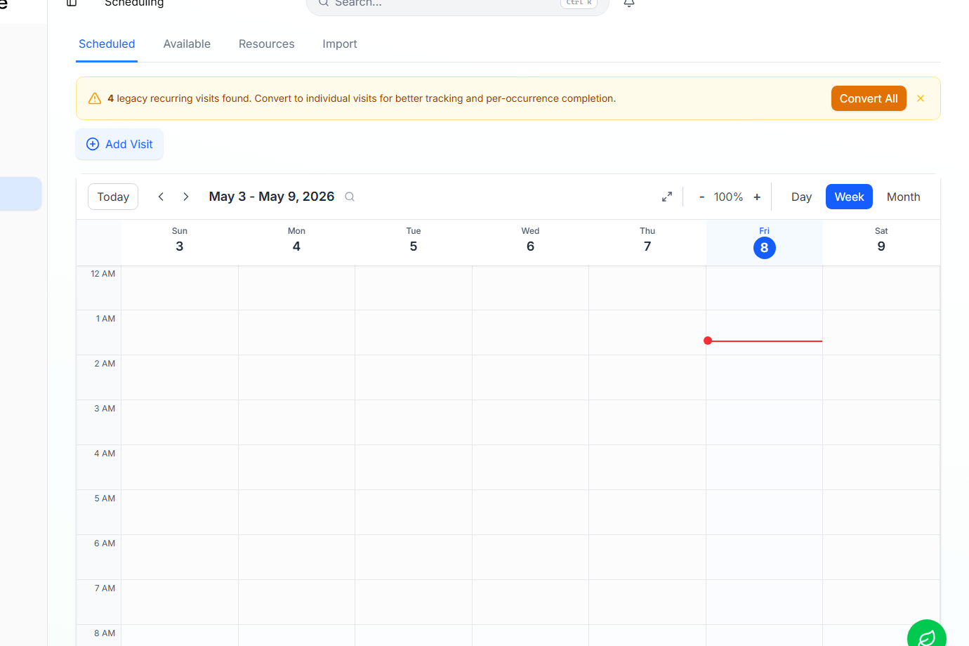Open the Import tab
This screenshot has width=969, height=646.
tap(340, 44)
